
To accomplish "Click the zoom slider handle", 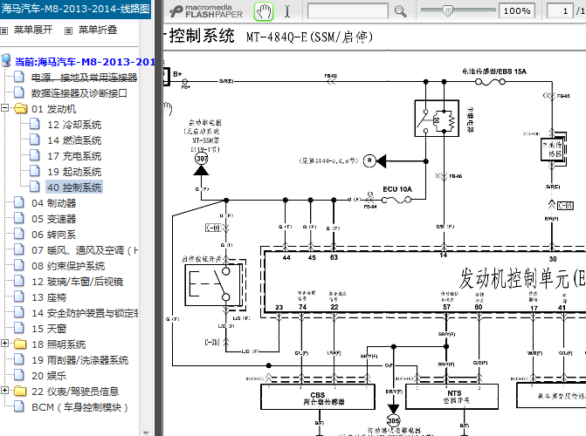I will click(448, 10).
